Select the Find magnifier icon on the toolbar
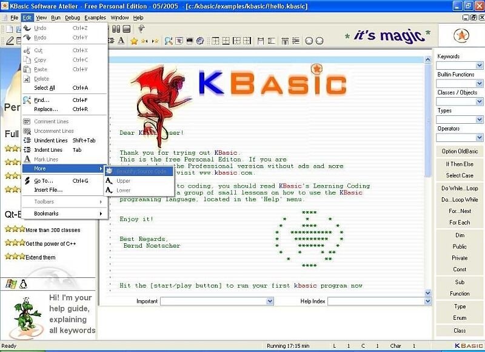This screenshot has height=352, width=485. 169,41
